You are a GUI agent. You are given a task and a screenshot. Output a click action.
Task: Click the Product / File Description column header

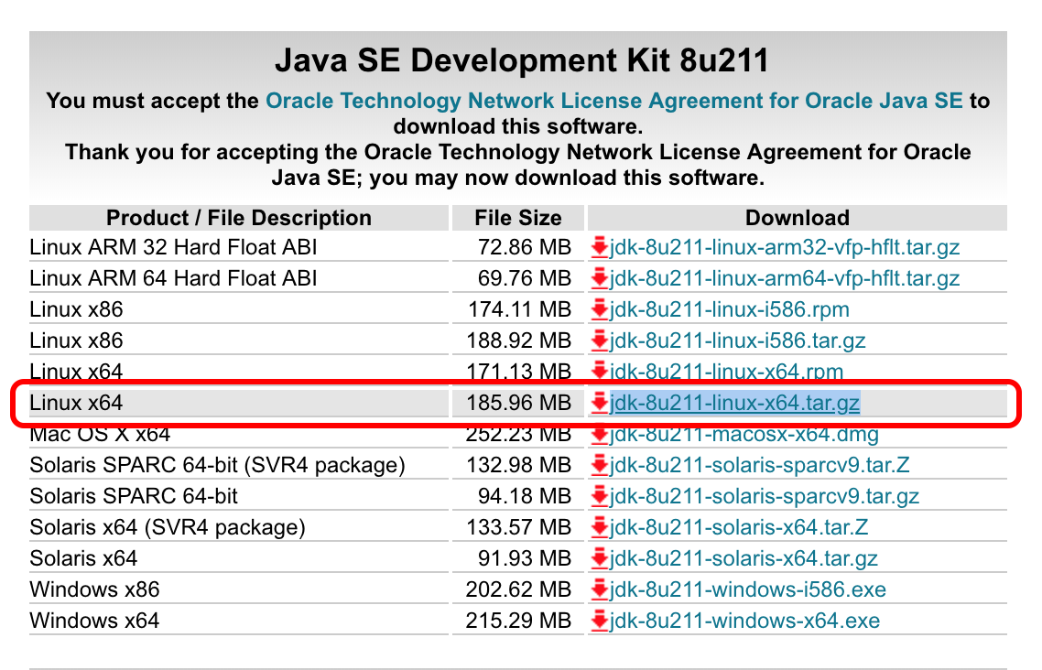239,218
